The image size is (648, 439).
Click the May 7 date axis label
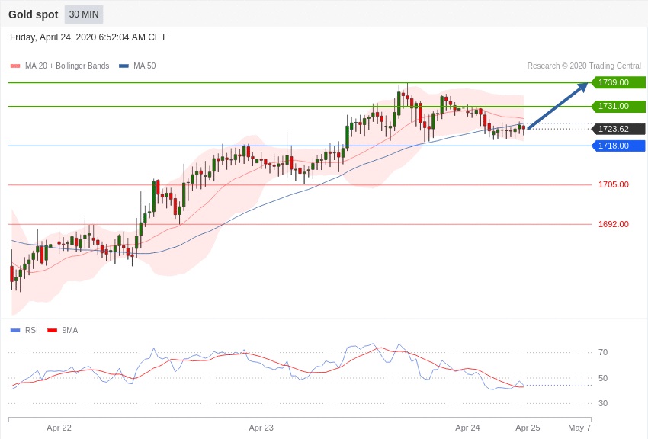click(x=579, y=428)
